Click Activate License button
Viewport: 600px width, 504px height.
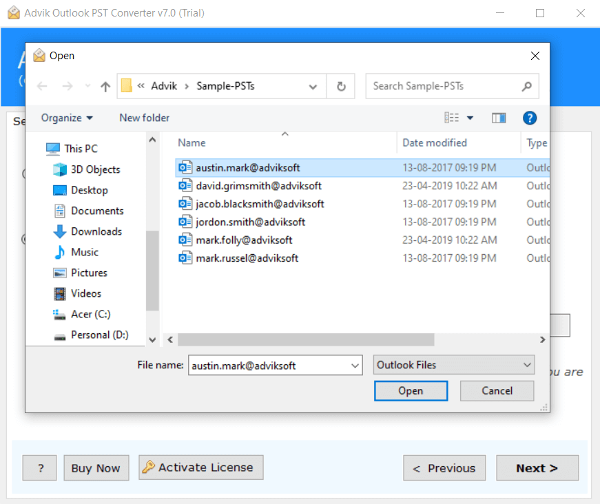(201, 468)
